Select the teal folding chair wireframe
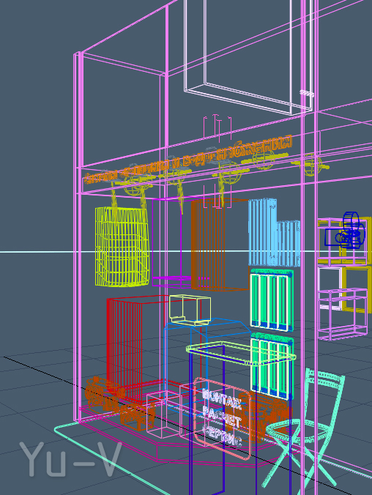 tap(303, 431)
